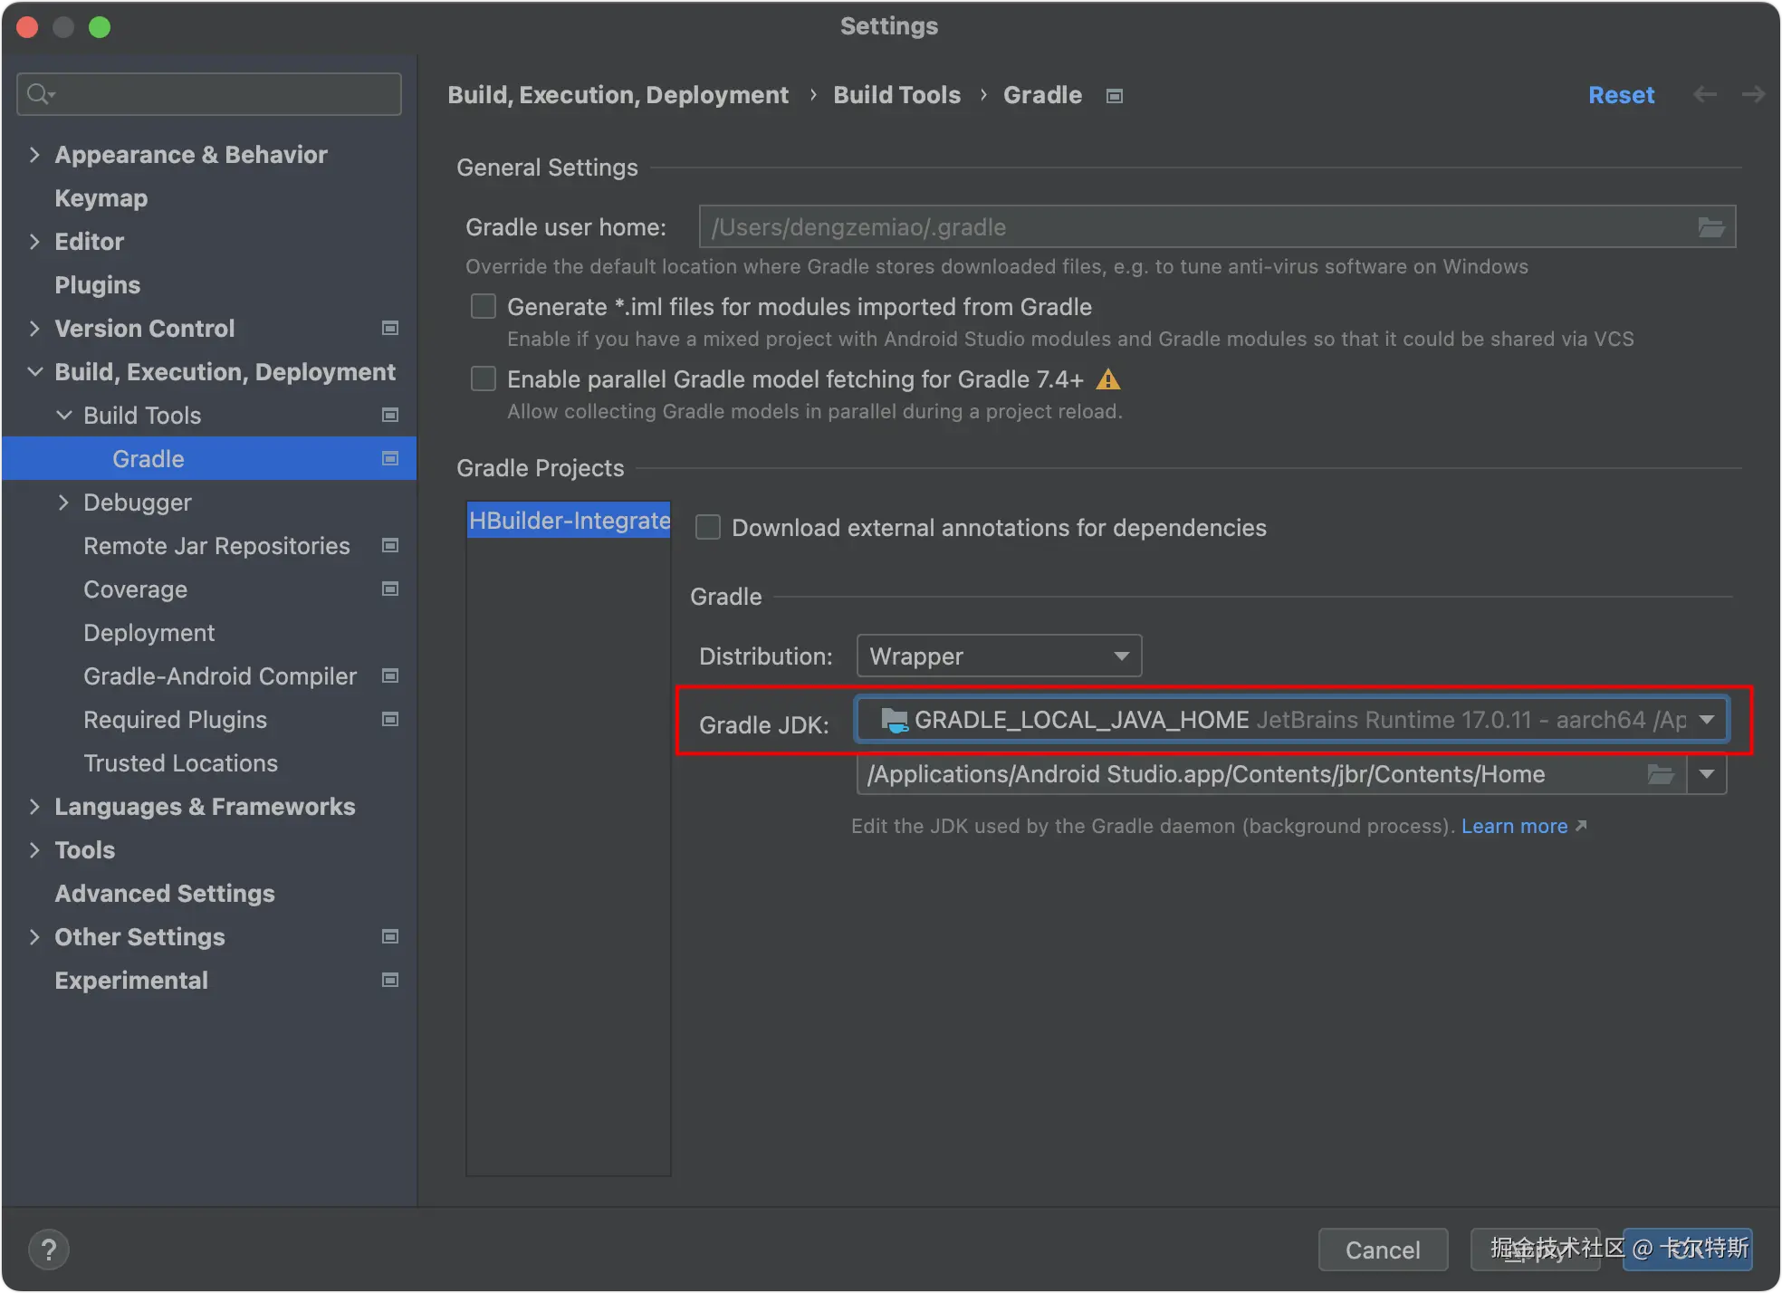Click project-level icon on selected Gradle row
The image size is (1782, 1293).
point(390,459)
